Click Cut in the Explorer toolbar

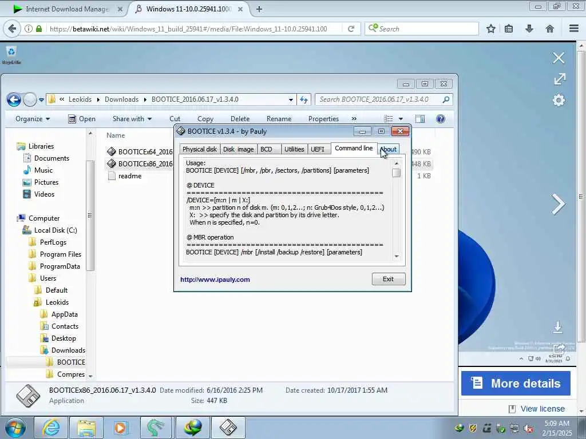click(175, 119)
